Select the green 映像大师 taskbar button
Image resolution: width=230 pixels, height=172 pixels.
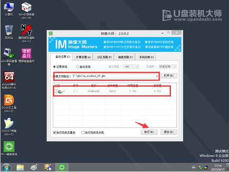click(x=62, y=167)
